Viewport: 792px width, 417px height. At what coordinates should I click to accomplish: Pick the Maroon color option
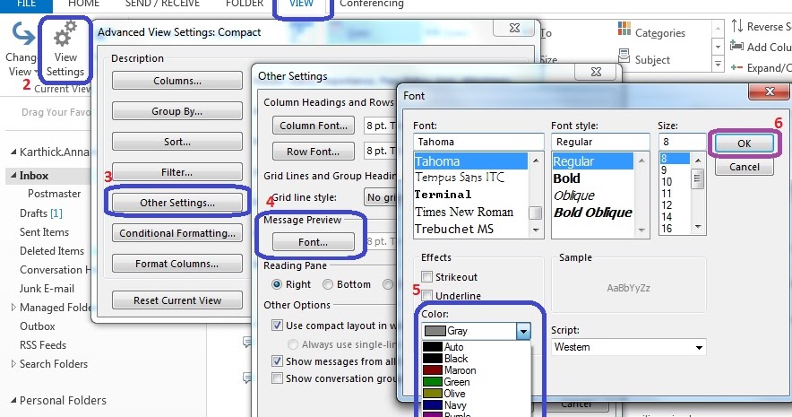point(477,370)
